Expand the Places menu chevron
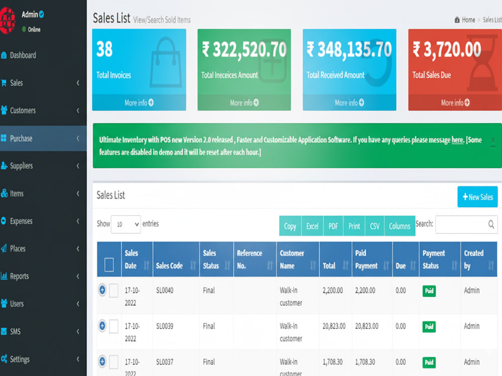Image resolution: width=502 pixels, height=376 pixels. tap(78, 249)
